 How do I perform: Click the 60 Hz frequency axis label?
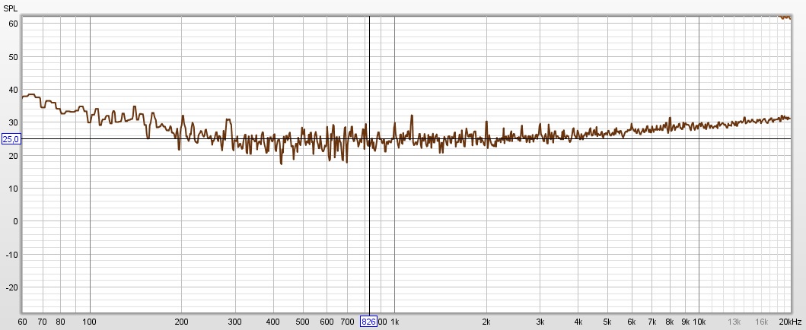tap(22, 322)
